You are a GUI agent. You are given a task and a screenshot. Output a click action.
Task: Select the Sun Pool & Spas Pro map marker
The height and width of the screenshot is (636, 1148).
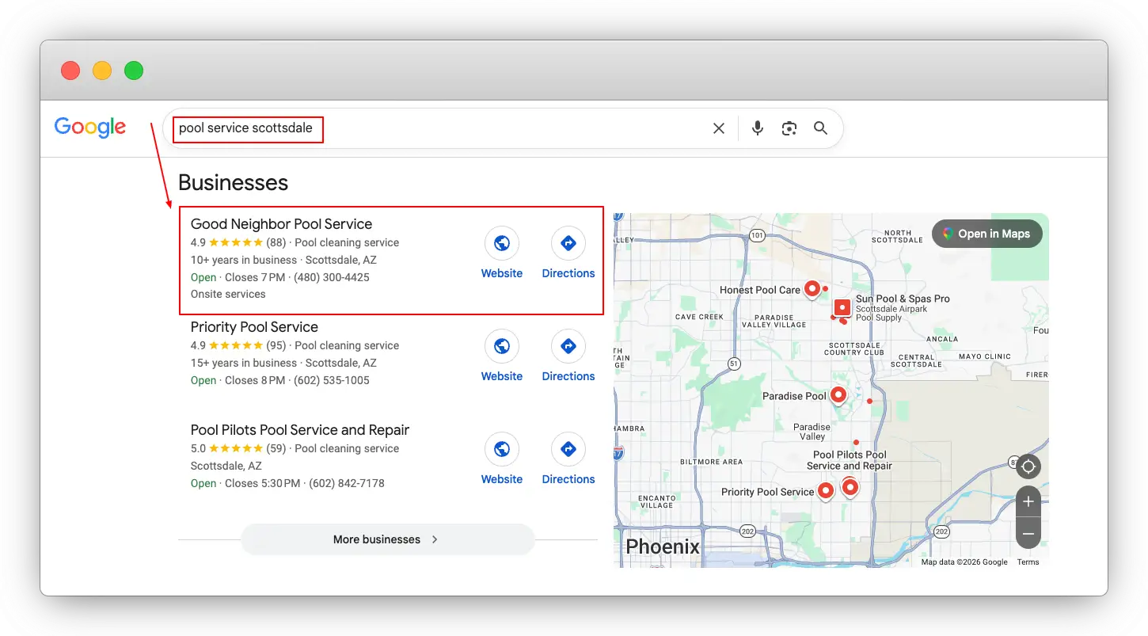(x=842, y=307)
